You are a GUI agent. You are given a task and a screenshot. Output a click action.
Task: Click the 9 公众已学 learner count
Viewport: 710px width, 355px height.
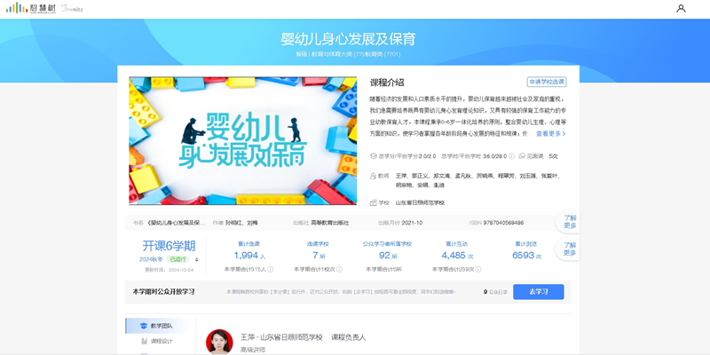(x=495, y=292)
